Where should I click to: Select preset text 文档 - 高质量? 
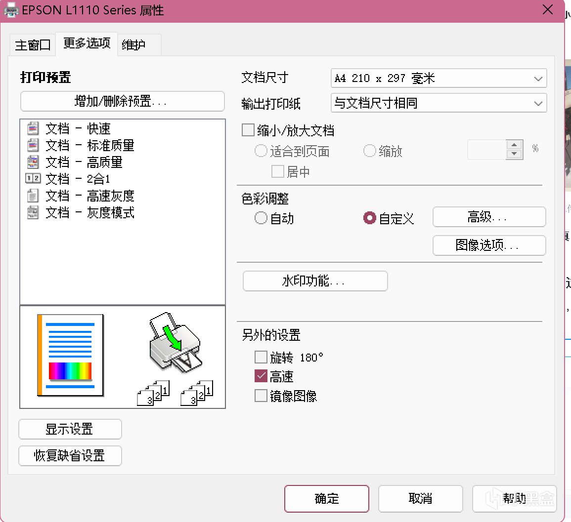[x=84, y=162]
